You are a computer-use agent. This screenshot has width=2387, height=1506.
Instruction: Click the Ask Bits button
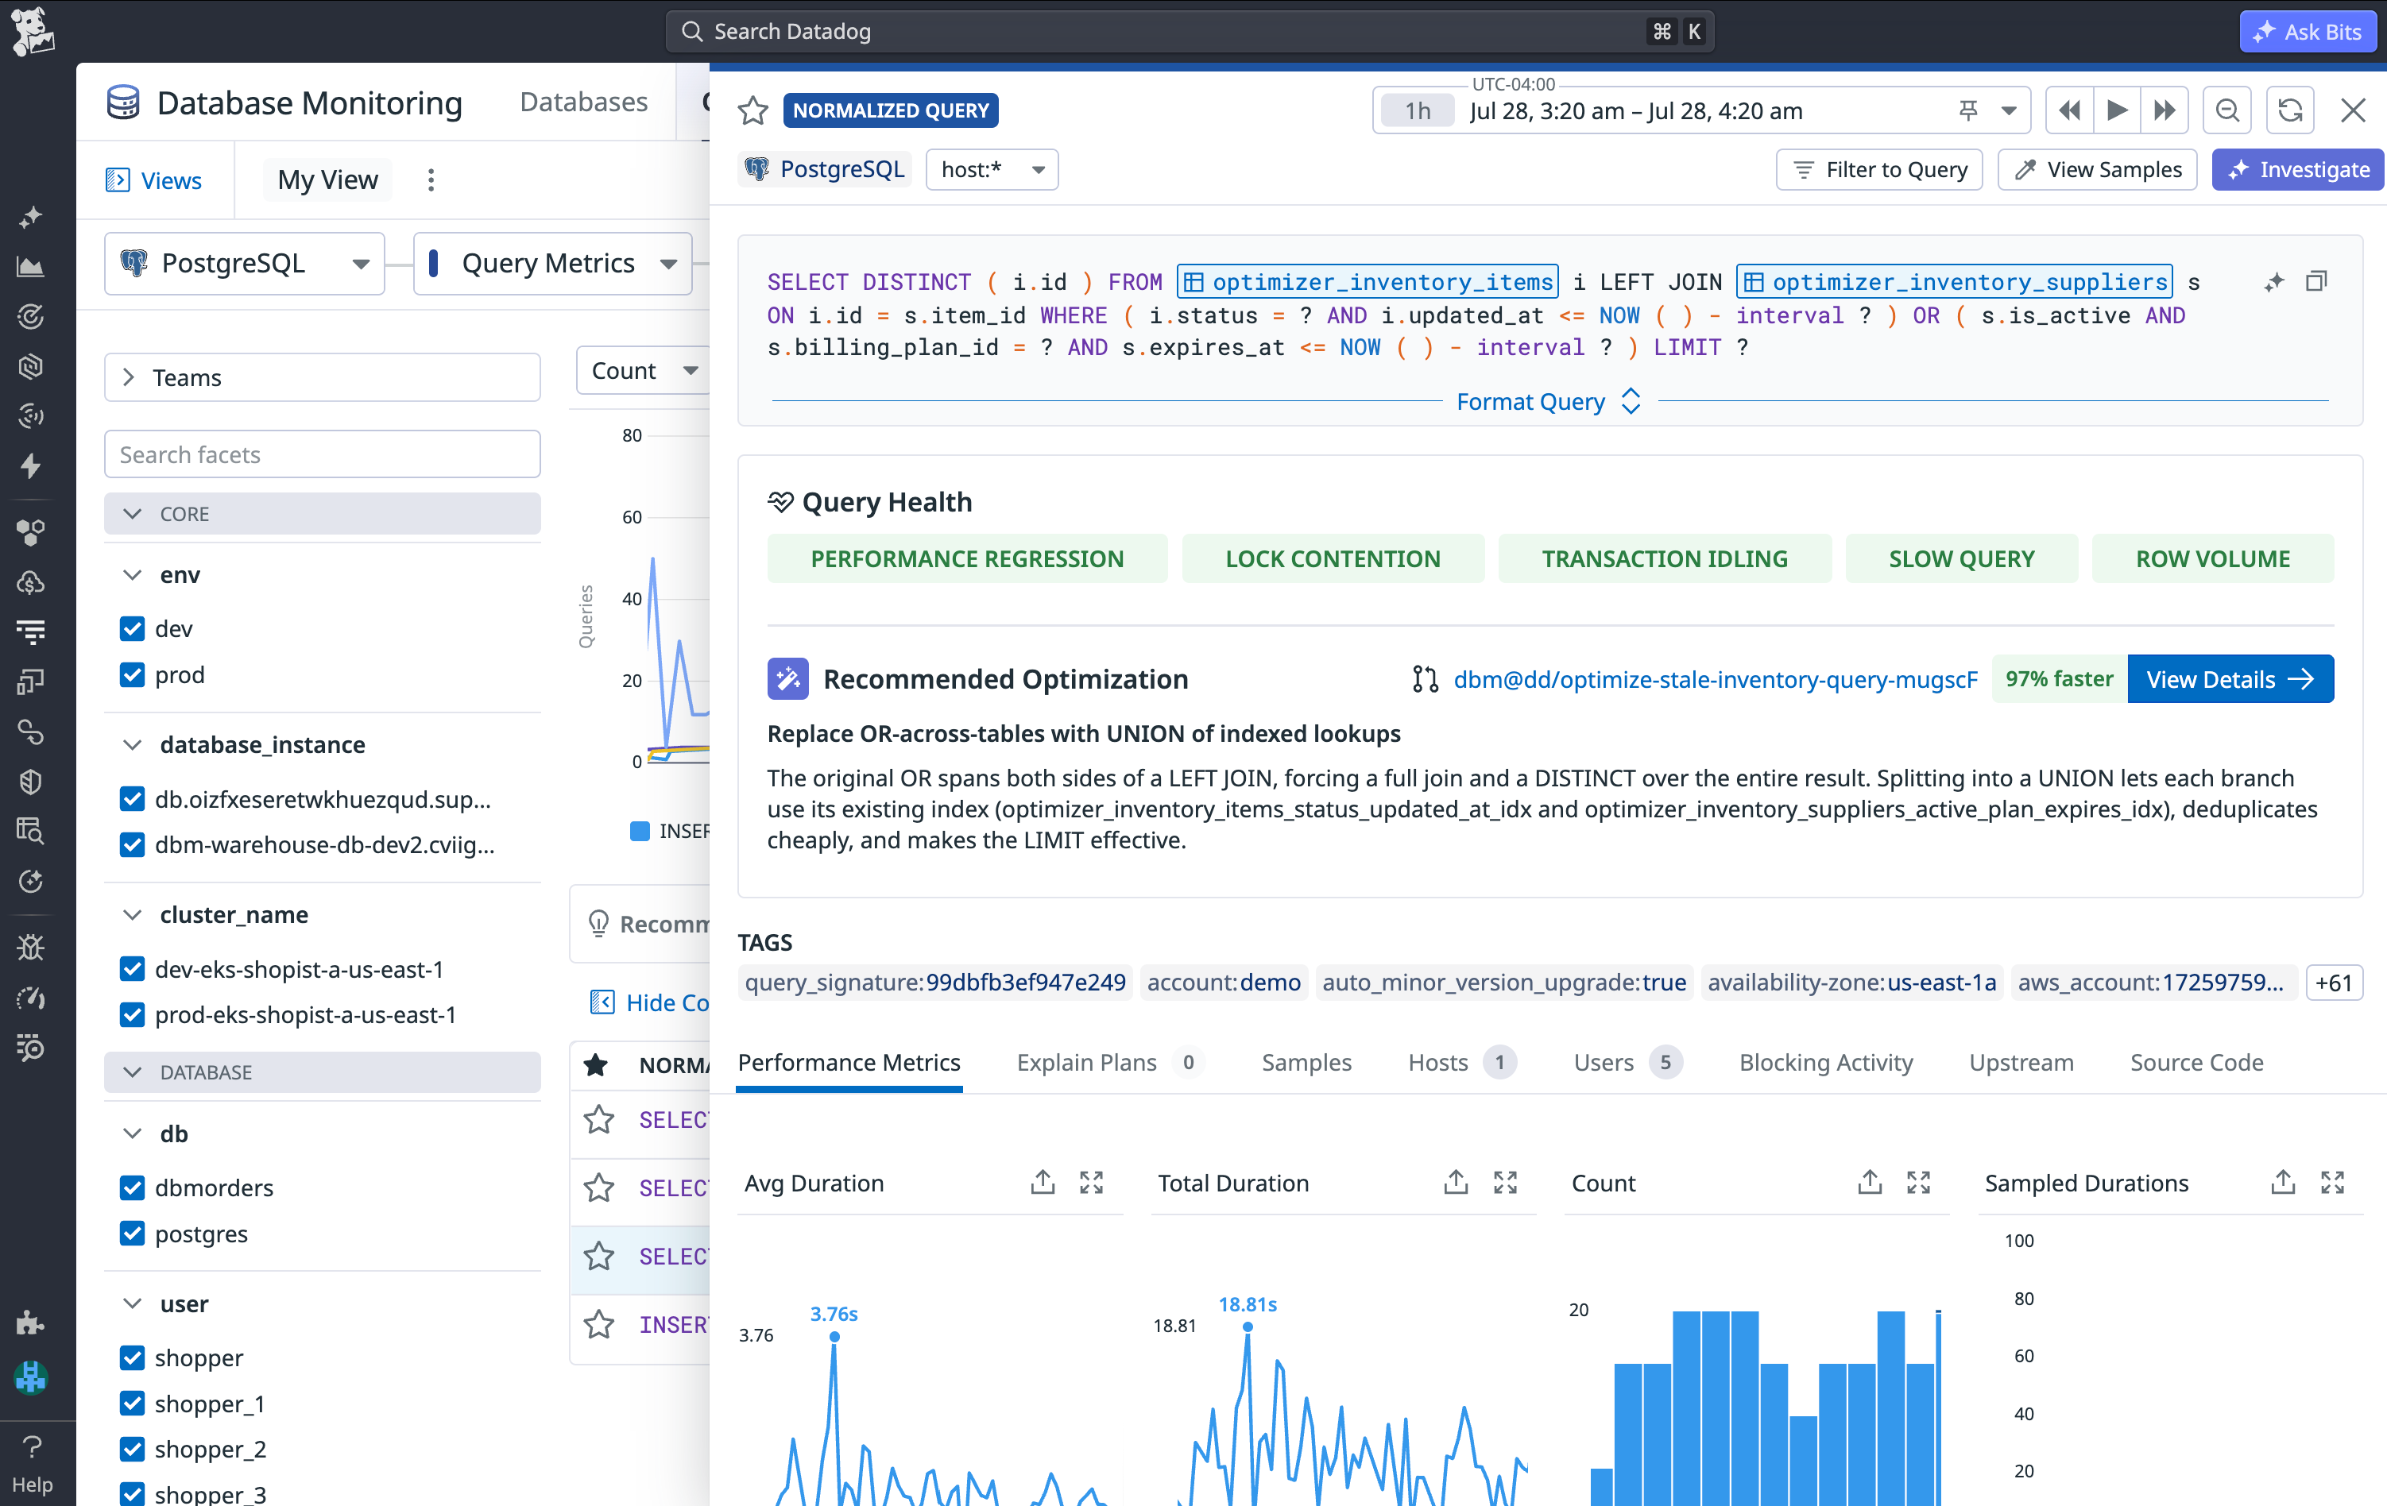pos(2308,32)
